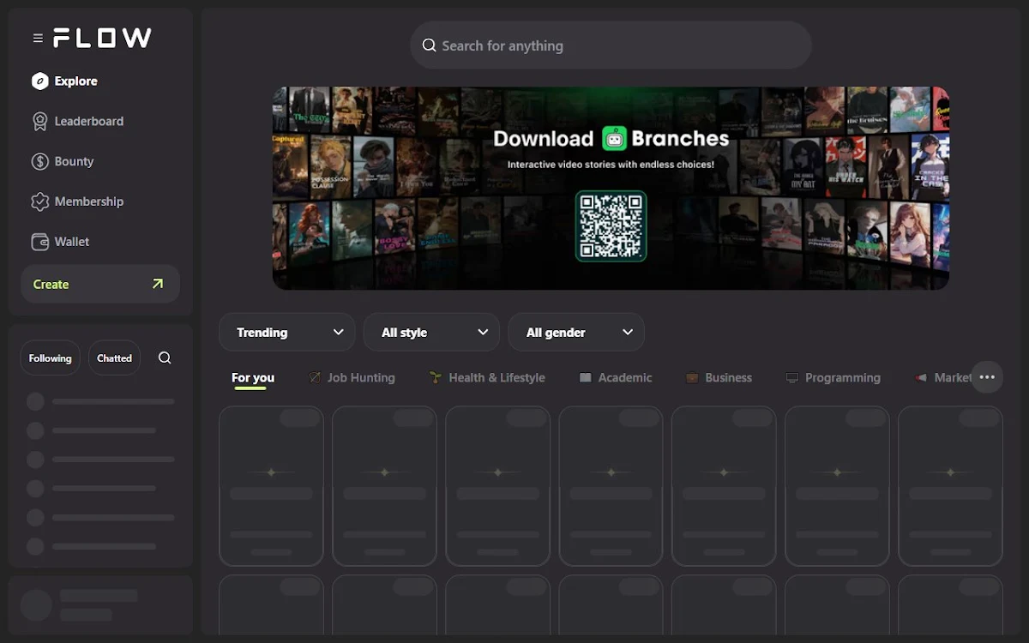Click the Bounty dollar icon

point(39,161)
